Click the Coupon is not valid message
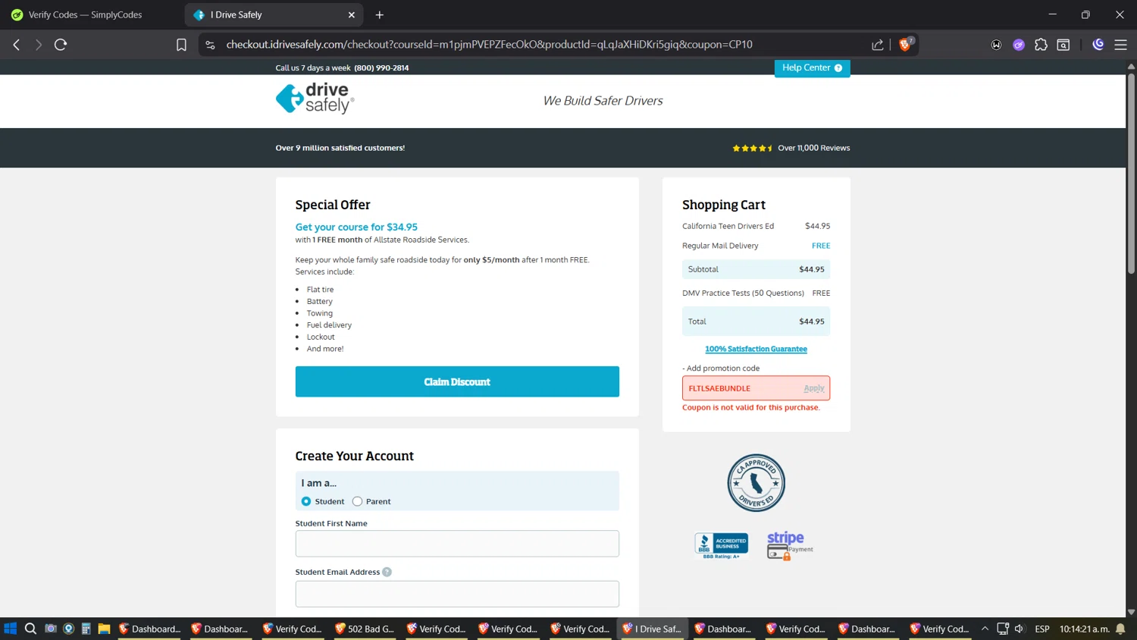1137x640 pixels. [751, 407]
